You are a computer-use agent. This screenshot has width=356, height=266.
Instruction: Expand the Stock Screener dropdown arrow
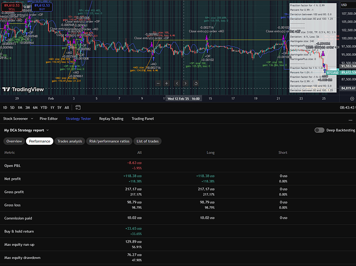pyautogui.click(x=32, y=119)
